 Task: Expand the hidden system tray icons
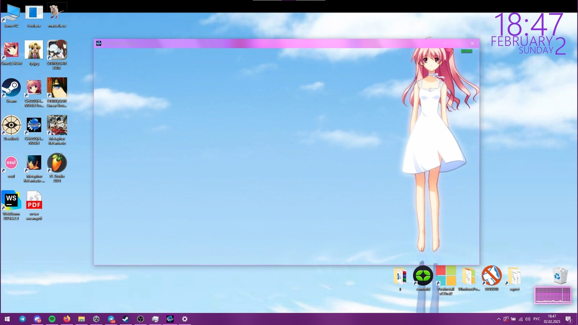(499, 319)
